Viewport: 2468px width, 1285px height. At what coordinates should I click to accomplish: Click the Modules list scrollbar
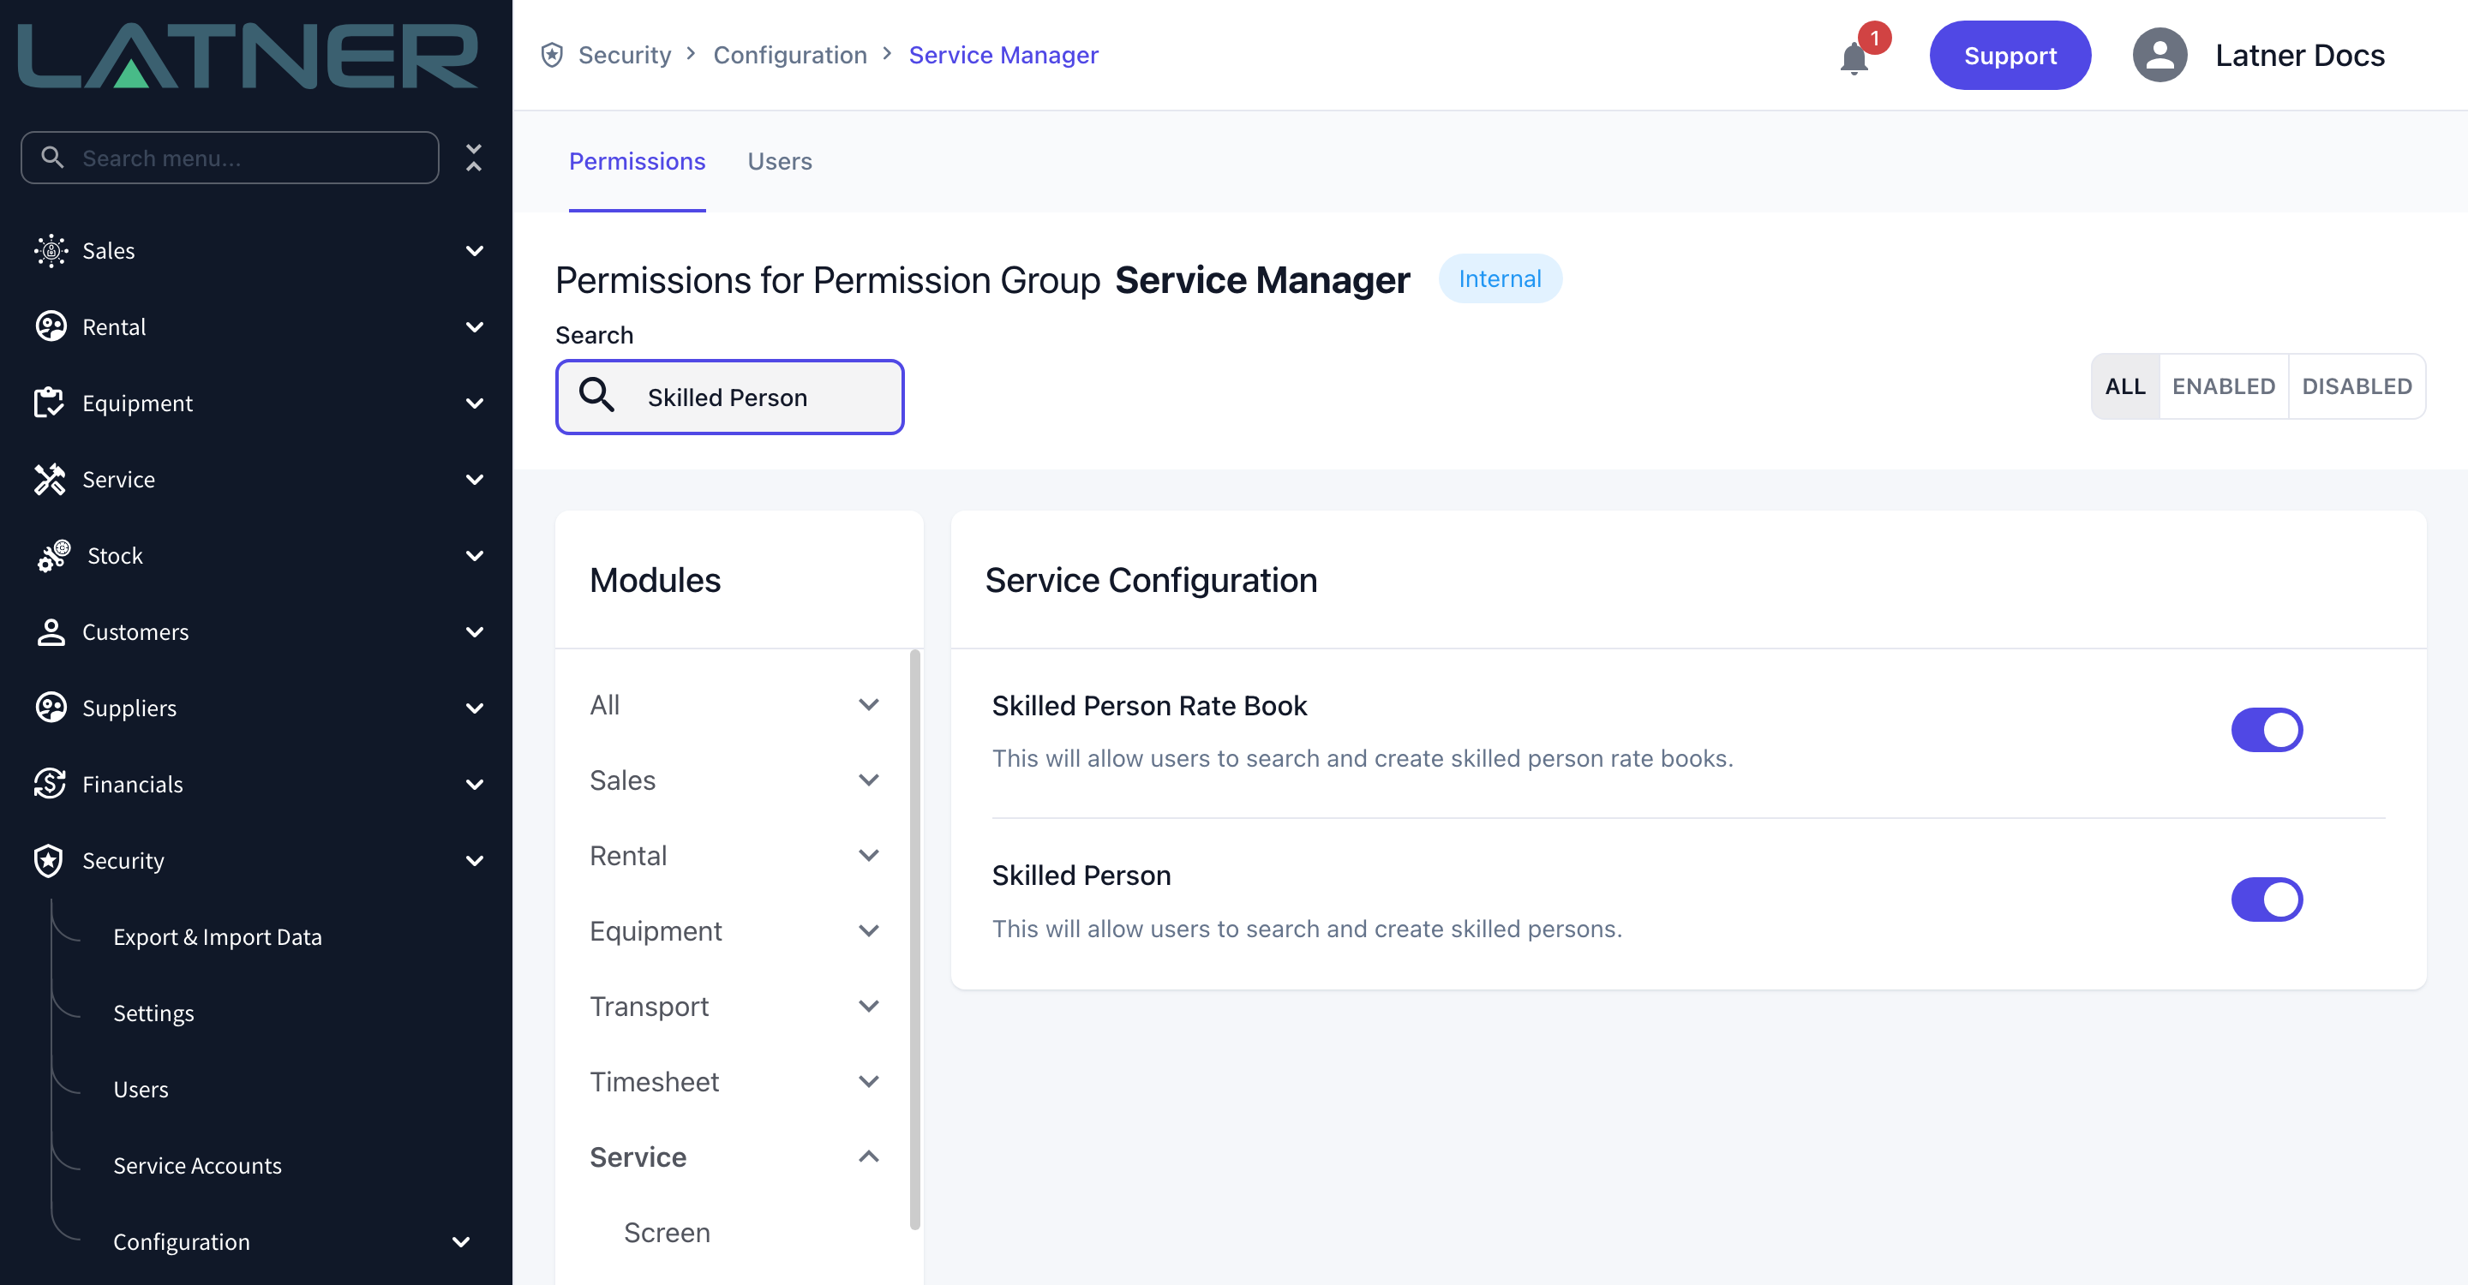pos(915,938)
